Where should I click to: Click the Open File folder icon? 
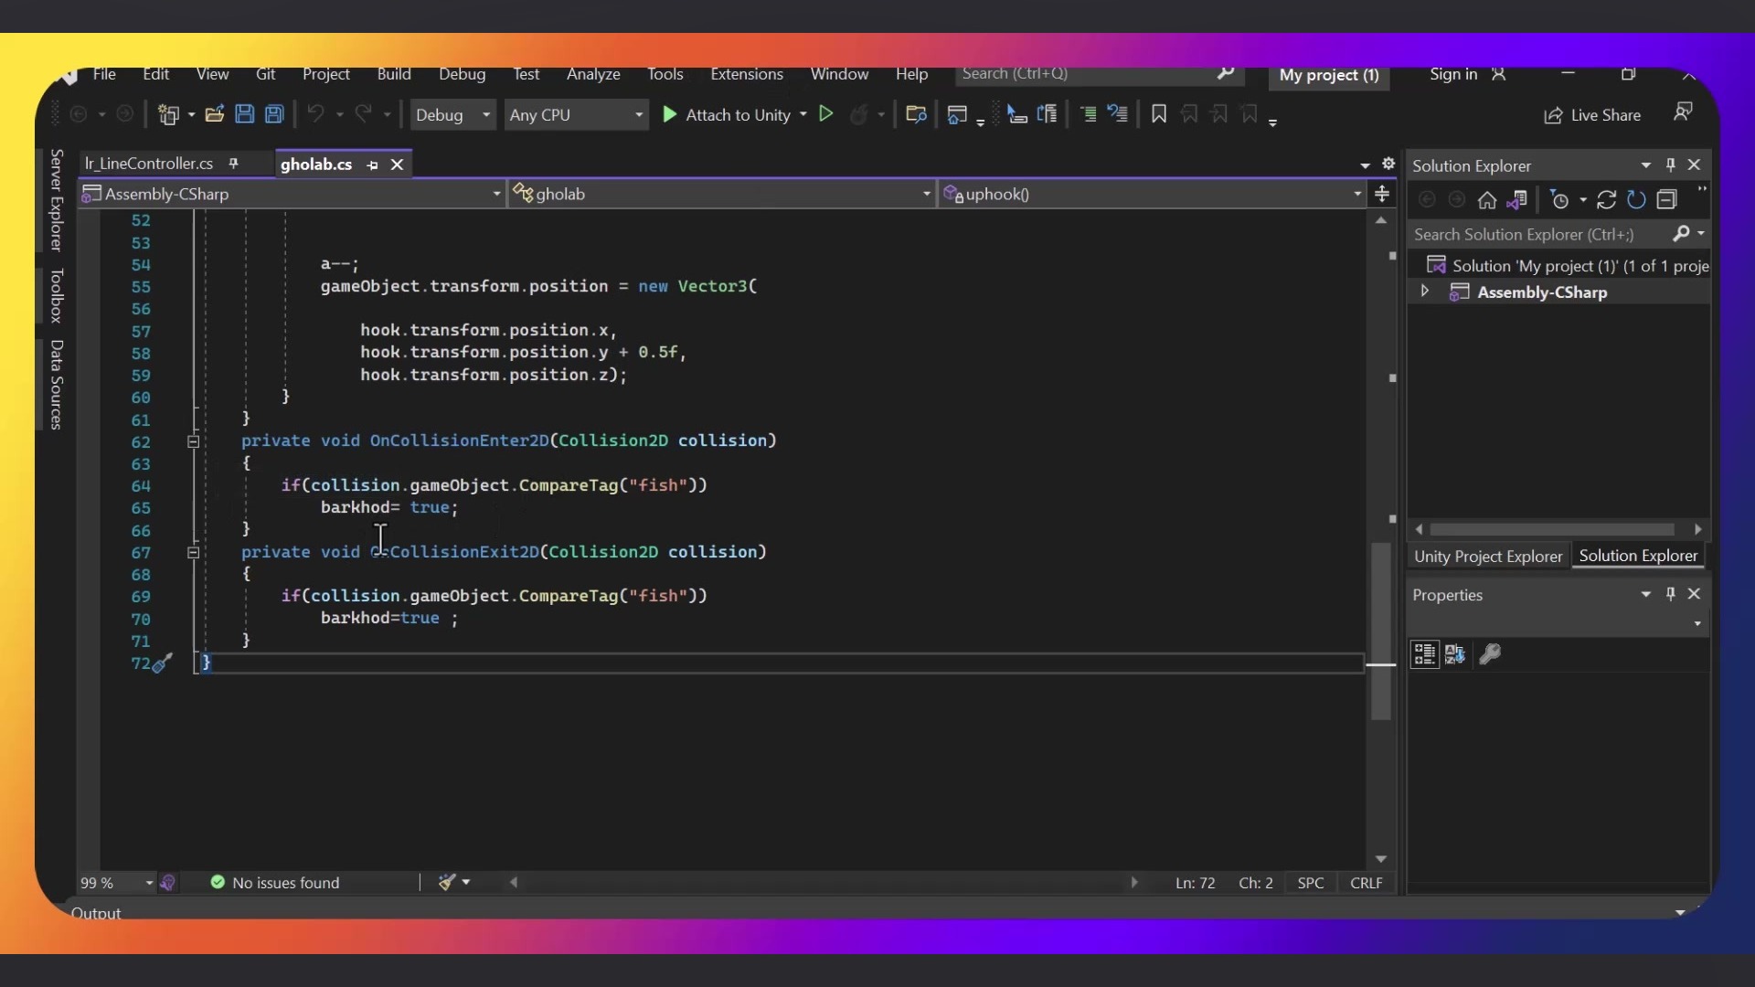click(215, 114)
